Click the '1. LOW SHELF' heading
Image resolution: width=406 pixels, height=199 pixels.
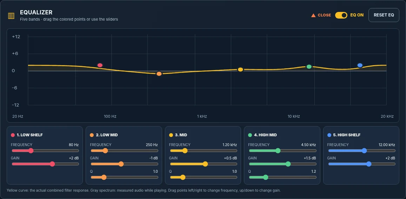(30, 135)
